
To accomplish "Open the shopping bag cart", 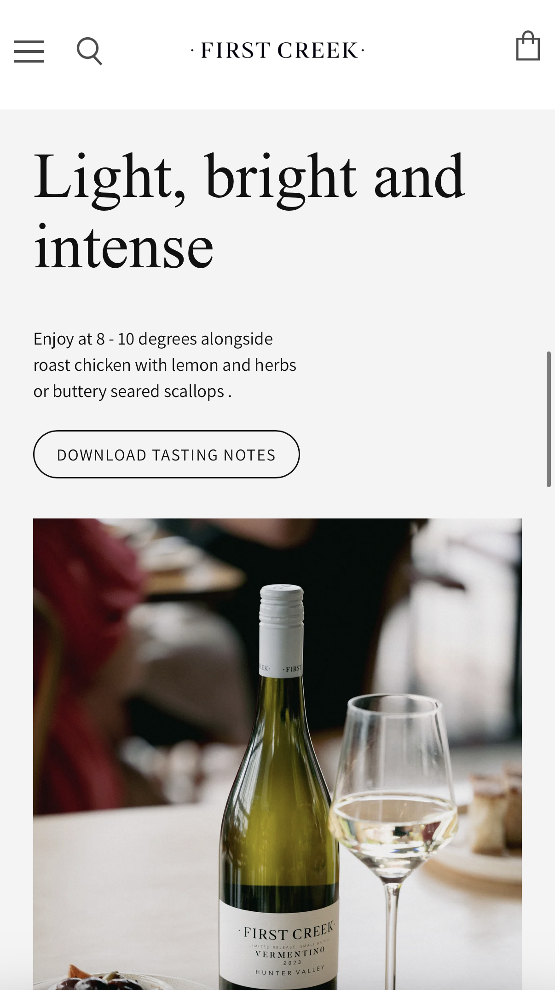I will point(528,46).
